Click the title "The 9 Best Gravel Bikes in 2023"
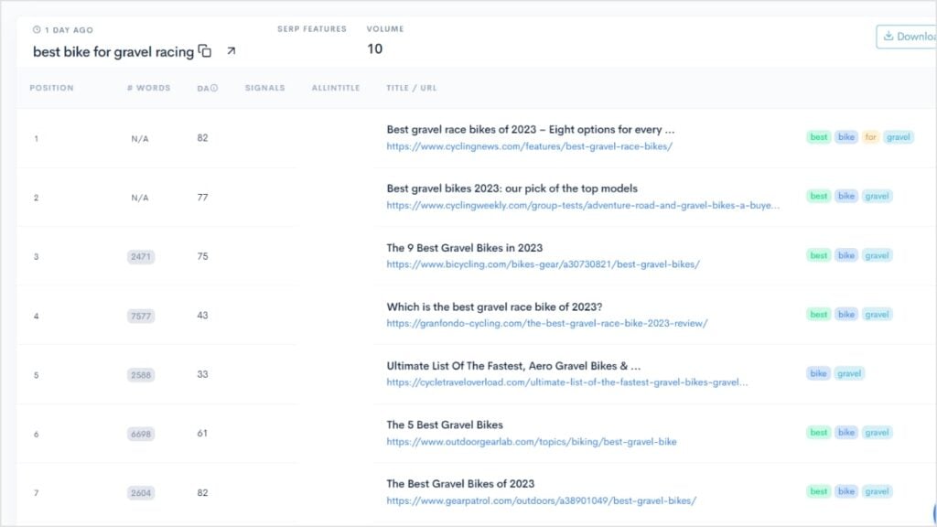The height and width of the screenshot is (527, 937). 465,247
